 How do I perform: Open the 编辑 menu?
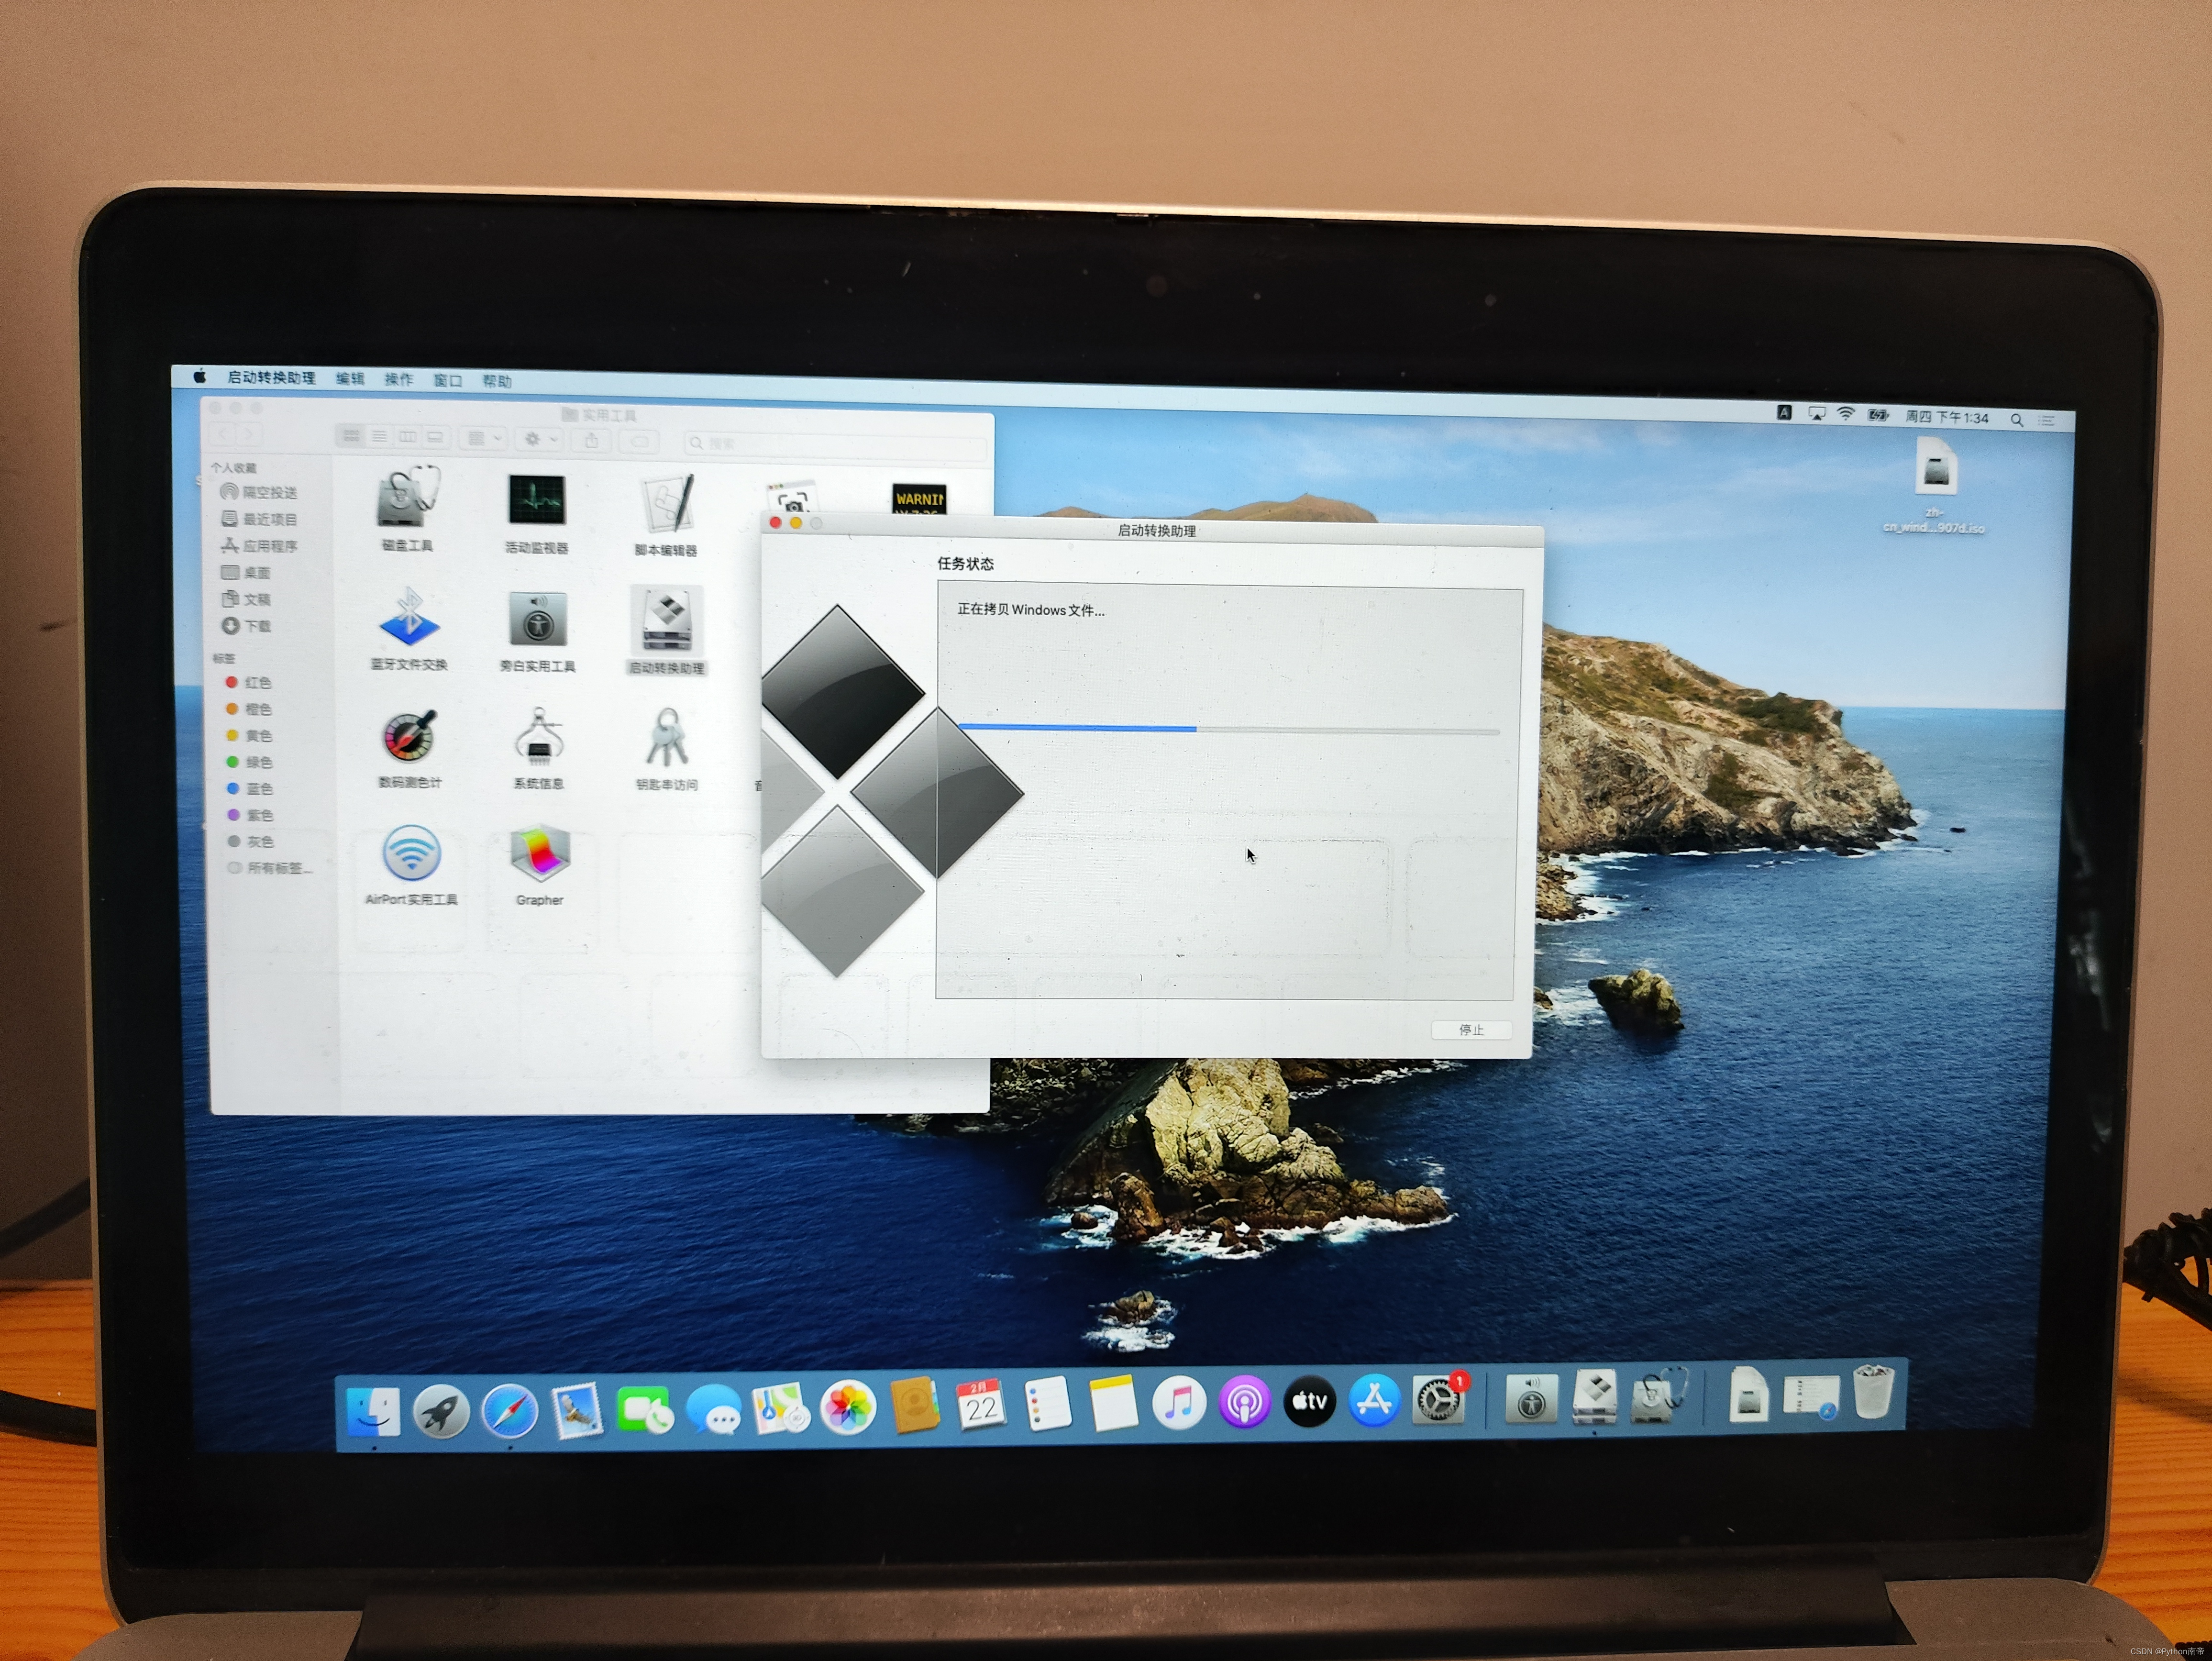coord(350,379)
